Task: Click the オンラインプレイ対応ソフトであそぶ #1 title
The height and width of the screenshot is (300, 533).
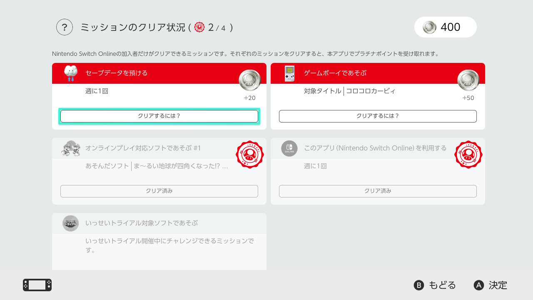Action: click(x=143, y=148)
